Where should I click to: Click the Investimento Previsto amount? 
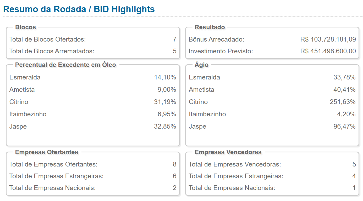(328, 51)
